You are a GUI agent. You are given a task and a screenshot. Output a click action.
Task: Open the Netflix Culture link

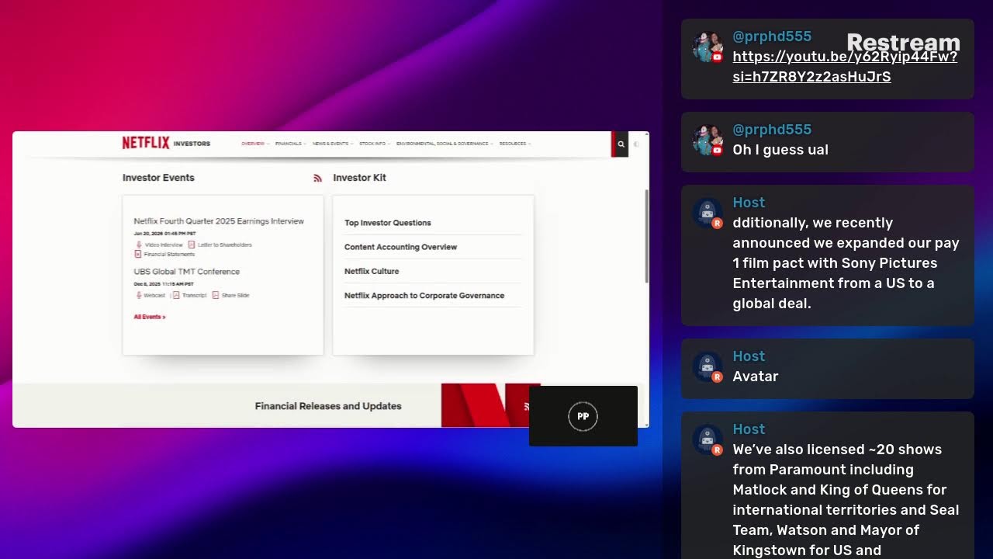point(372,271)
